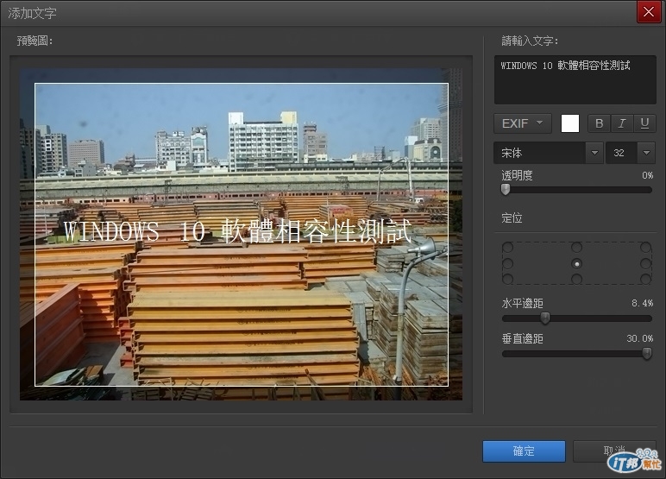
Task: Select middle-left position radio button
Action: coord(507,263)
